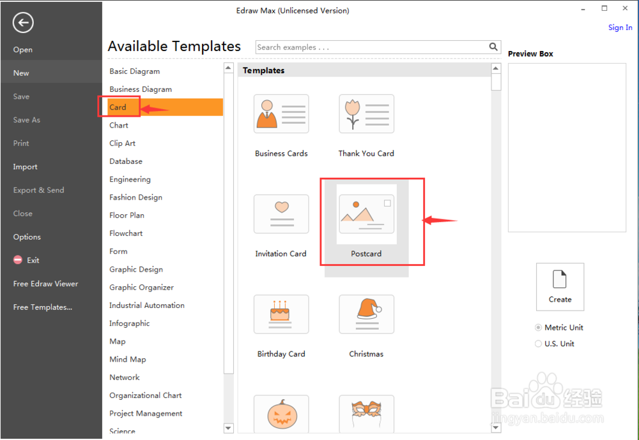This screenshot has height=440, width=639.
Task: Select the Postcard template icon
Action: (x=366, y=214)
